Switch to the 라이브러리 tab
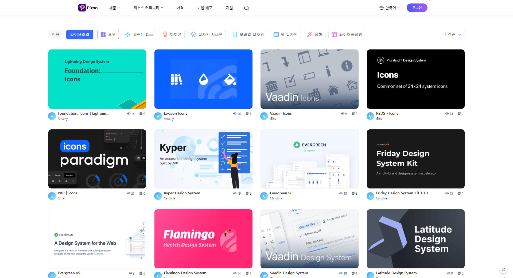 80,34
